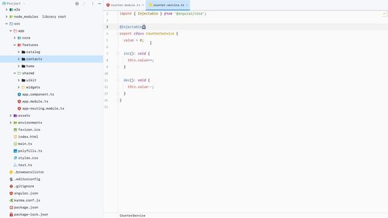Switch to counter.module.ts tab
Viewport: 388px width, 218px height.
124,5
